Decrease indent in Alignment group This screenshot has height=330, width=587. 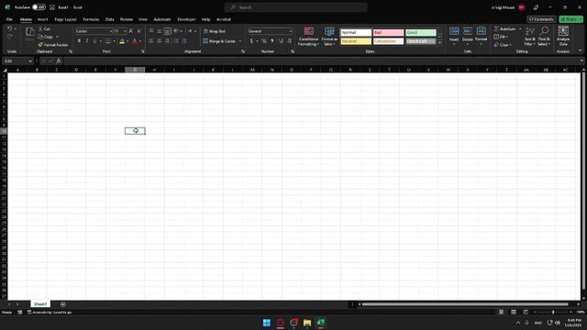click(176, 41)
